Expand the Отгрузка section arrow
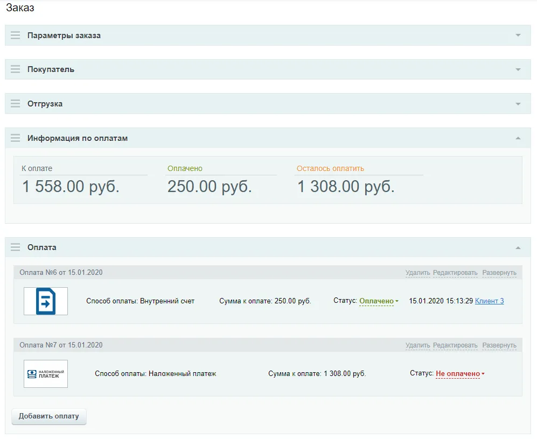The width and height of the screenshot is (537, 440). pyautogui.click(x=518, y=104)
